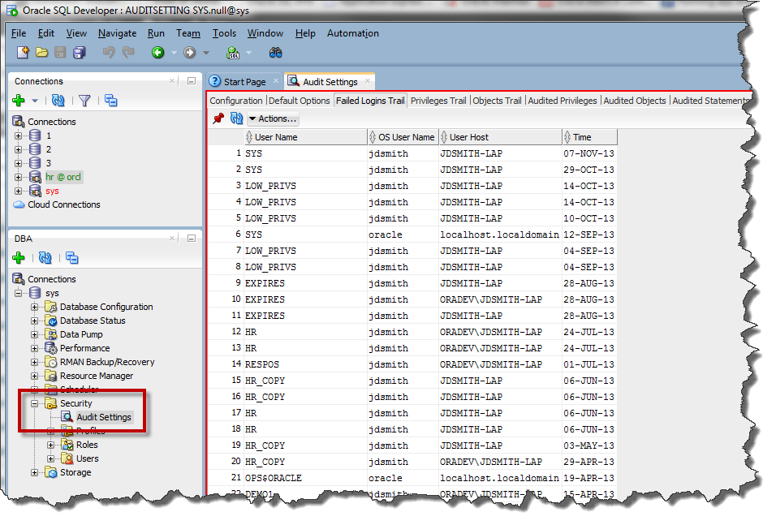Click the filter funnel icon in Connections panel
The image size is (776, 525).
pyautogui.click(x=84, y=101)
